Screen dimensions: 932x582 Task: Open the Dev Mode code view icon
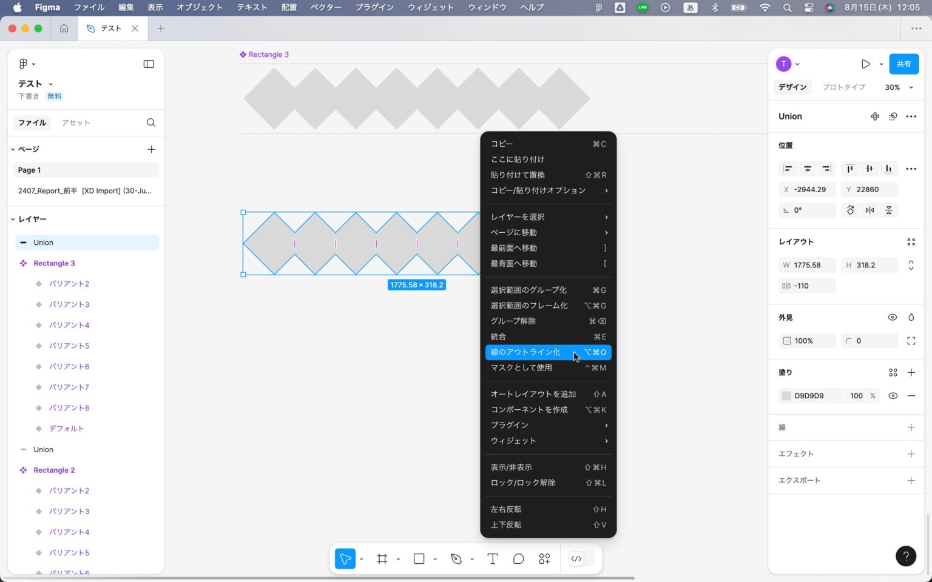pos(576,558)
